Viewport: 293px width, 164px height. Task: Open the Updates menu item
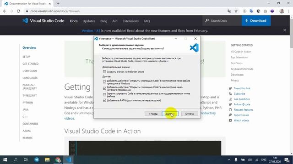click(x=89, y=21)
